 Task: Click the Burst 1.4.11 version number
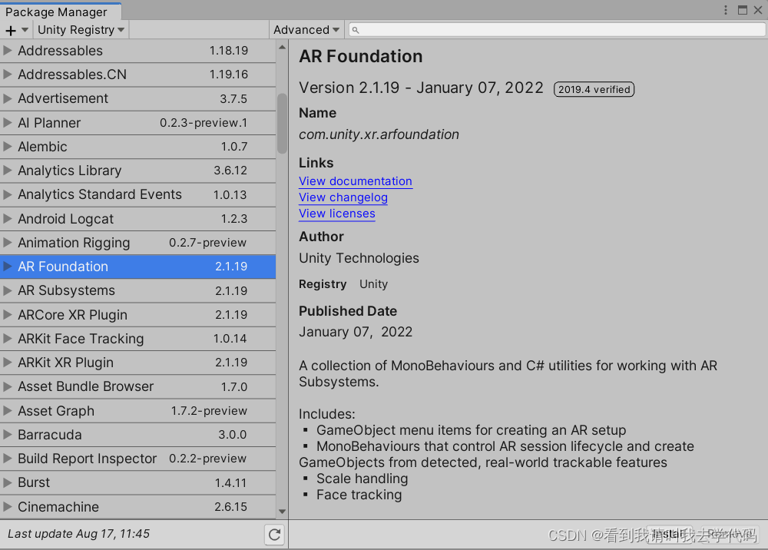pos(230,482)
